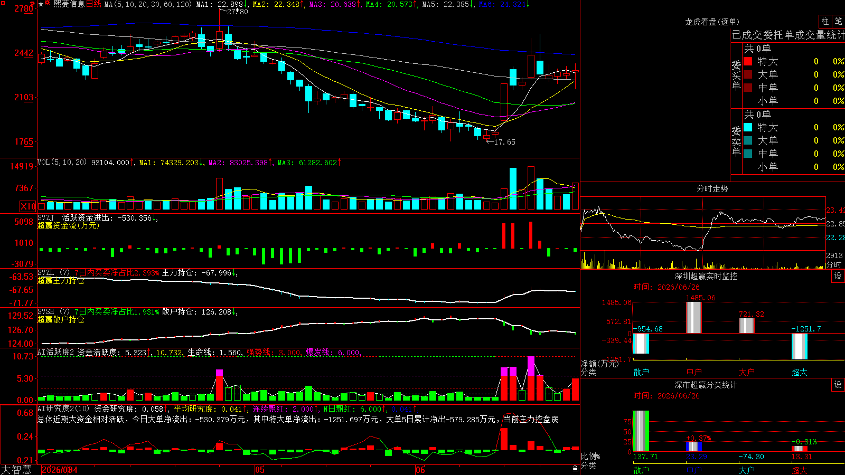Click the -954.68 retail bar value
This screenshot has height=475, width=845.
point(647,329)
